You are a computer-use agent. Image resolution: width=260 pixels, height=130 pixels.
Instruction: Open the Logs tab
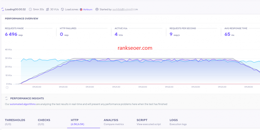[178, 122]
